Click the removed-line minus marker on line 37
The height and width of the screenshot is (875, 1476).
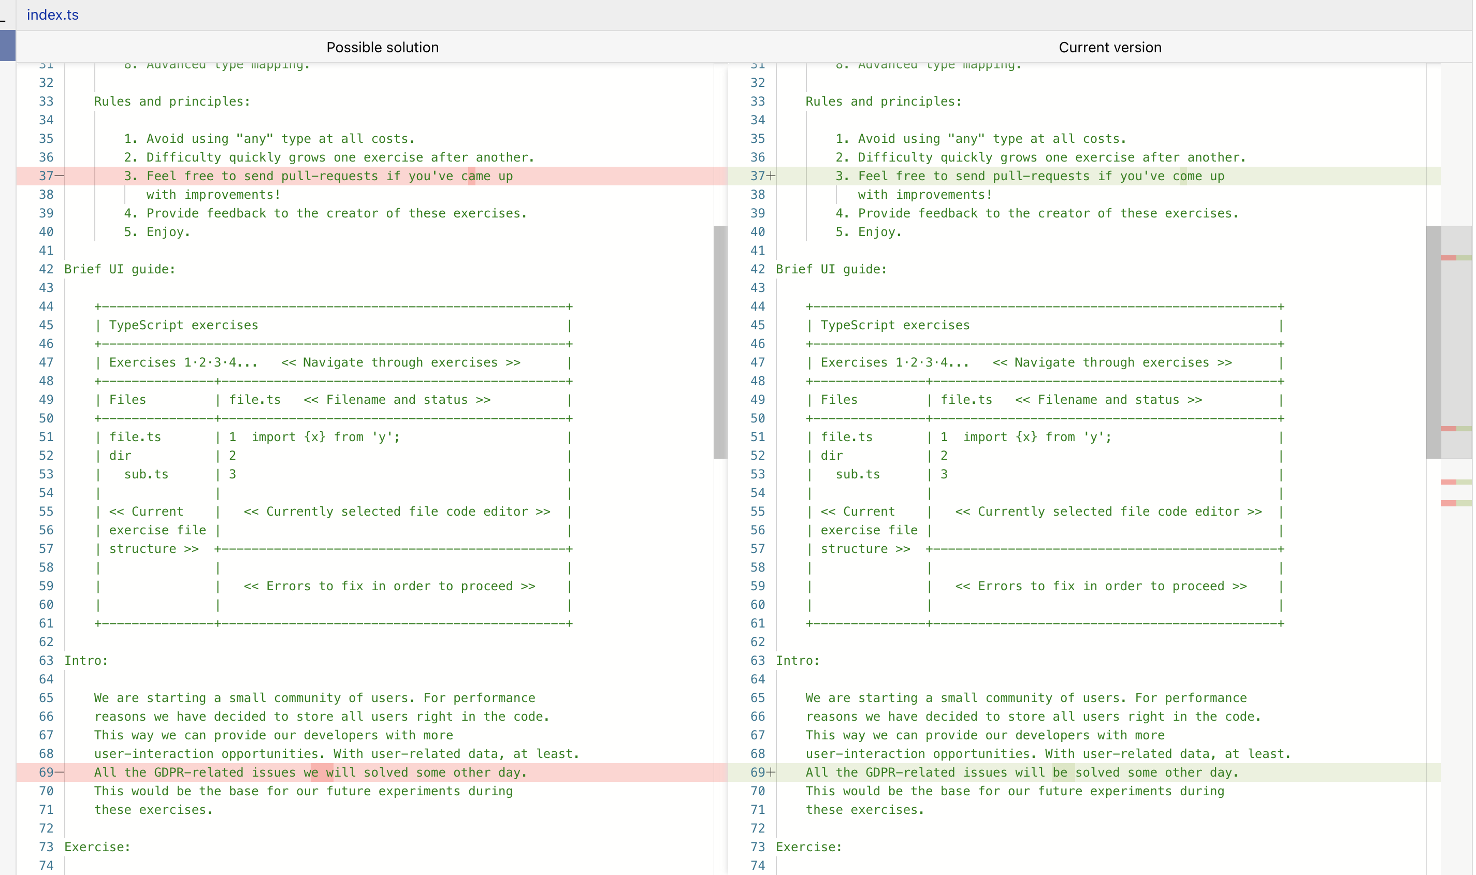[x=60, y=176]
